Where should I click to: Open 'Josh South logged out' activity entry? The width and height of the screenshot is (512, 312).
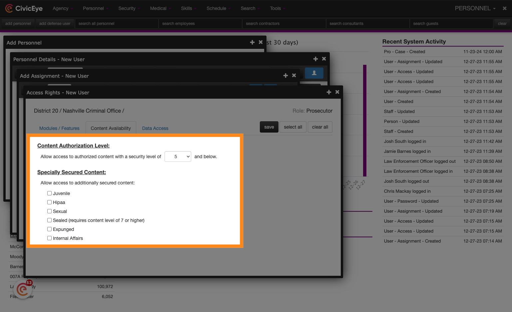tap(443, 181)
